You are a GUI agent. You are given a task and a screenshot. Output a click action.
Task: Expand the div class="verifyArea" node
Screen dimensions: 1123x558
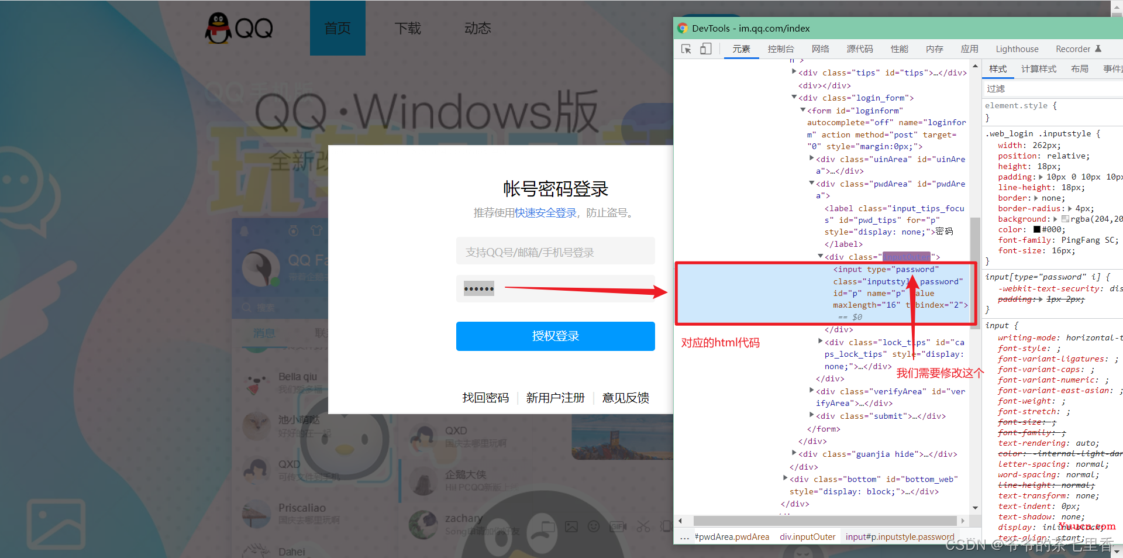tap(811, 390)
